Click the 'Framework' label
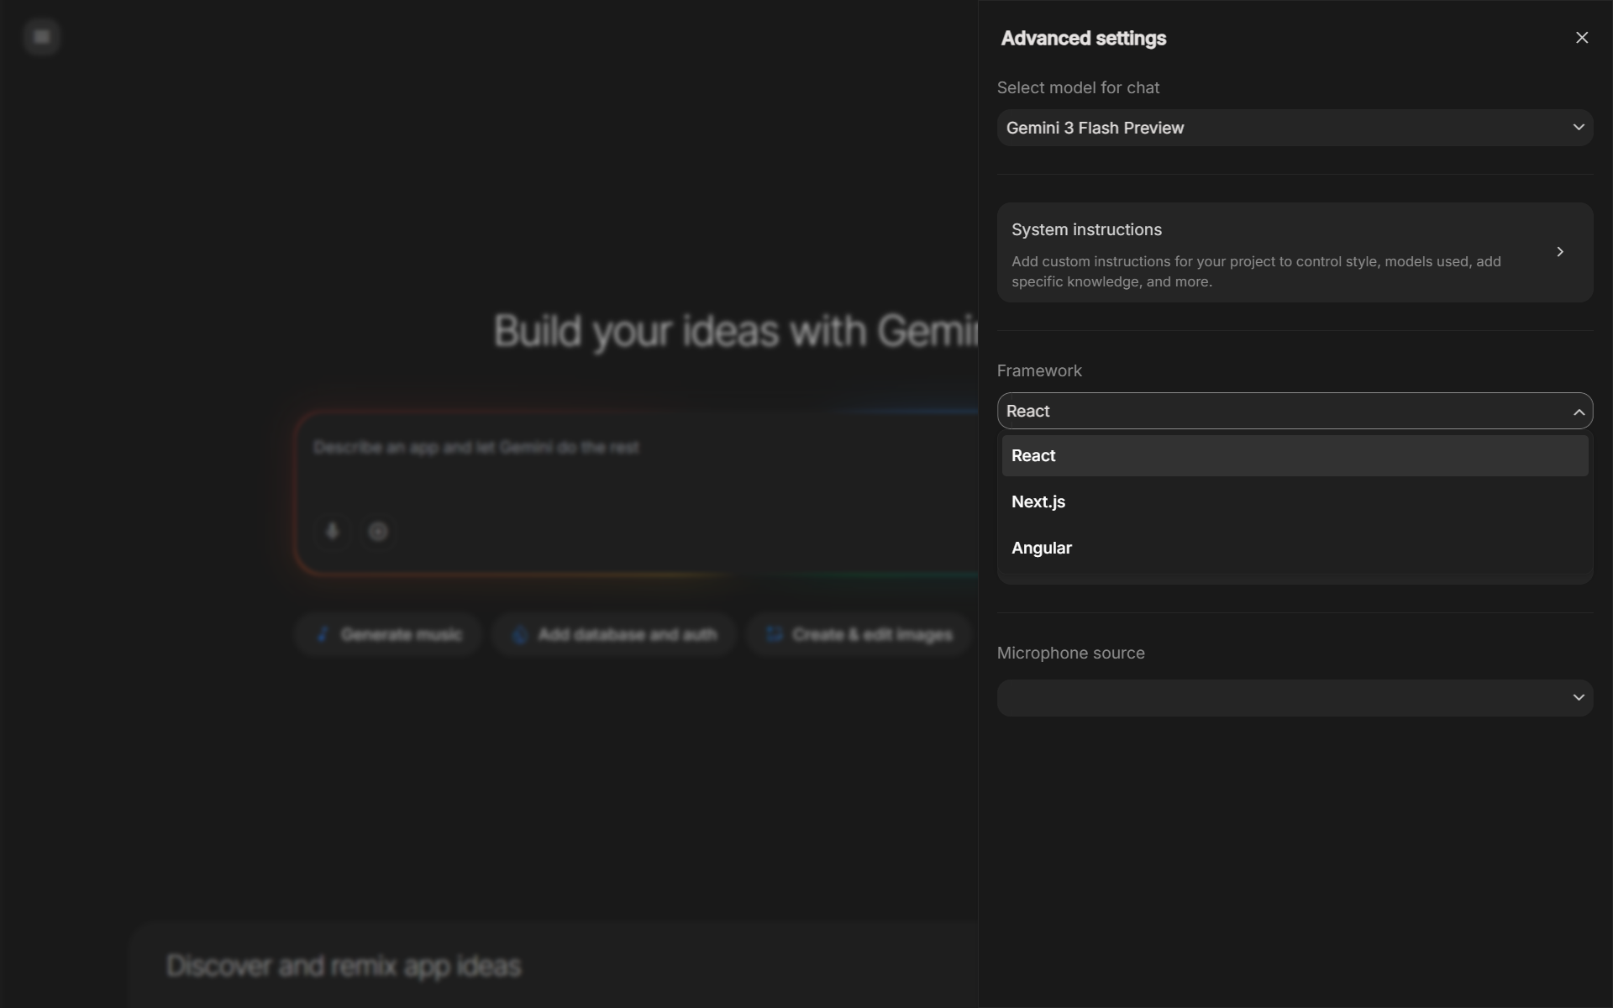The image size is (1613, 1008). click(x=1039, y=370)
